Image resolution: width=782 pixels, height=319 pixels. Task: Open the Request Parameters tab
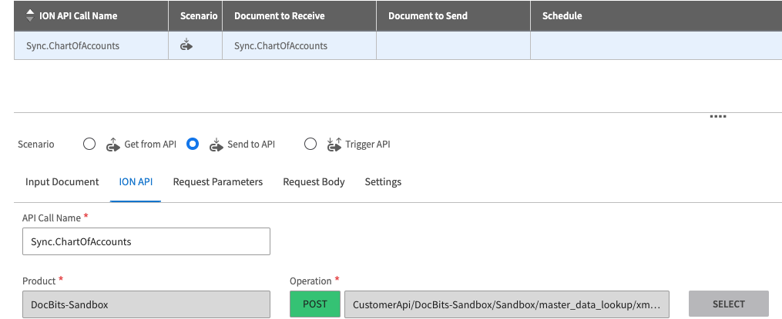(x=218, y=182)
